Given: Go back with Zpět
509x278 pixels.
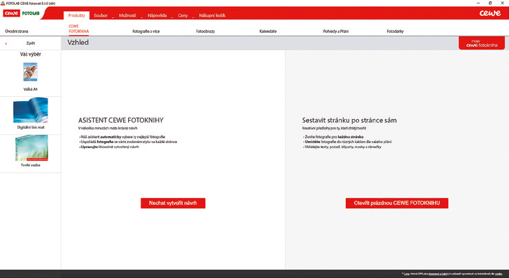Looking at the screenshot, I should click(30, 43).
